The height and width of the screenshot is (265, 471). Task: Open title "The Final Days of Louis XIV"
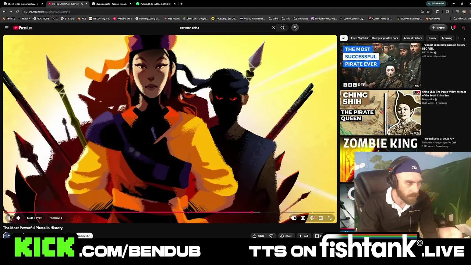pos(438,139)
